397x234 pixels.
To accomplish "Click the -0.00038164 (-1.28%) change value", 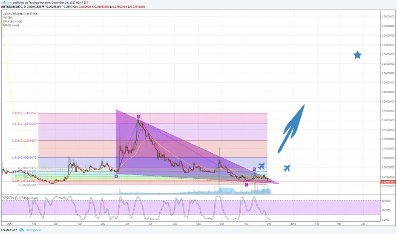I will pyautogui.click(x=59, y=6).
